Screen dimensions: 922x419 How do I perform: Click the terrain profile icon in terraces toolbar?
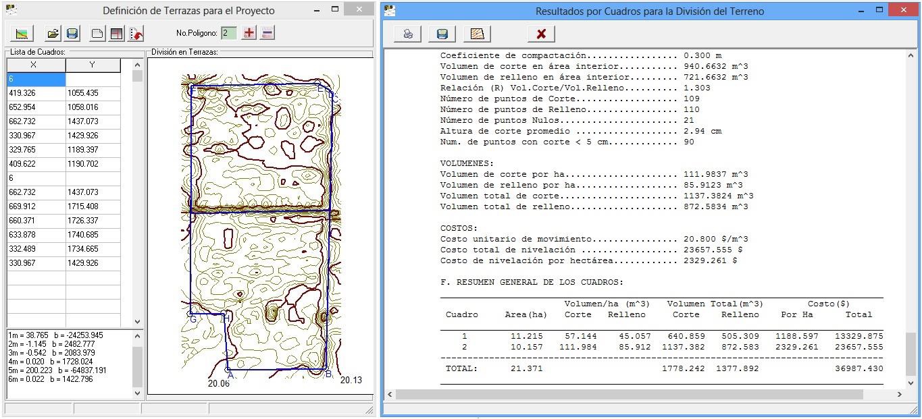pos(22,34)
